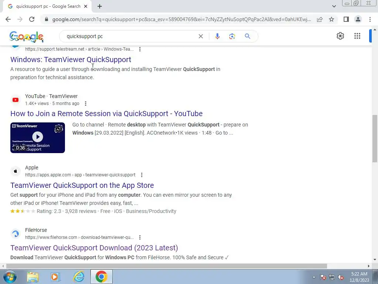378x284 pixels.
Task: Launch Windows Media Player from taskbar
Action: point(55,277)
